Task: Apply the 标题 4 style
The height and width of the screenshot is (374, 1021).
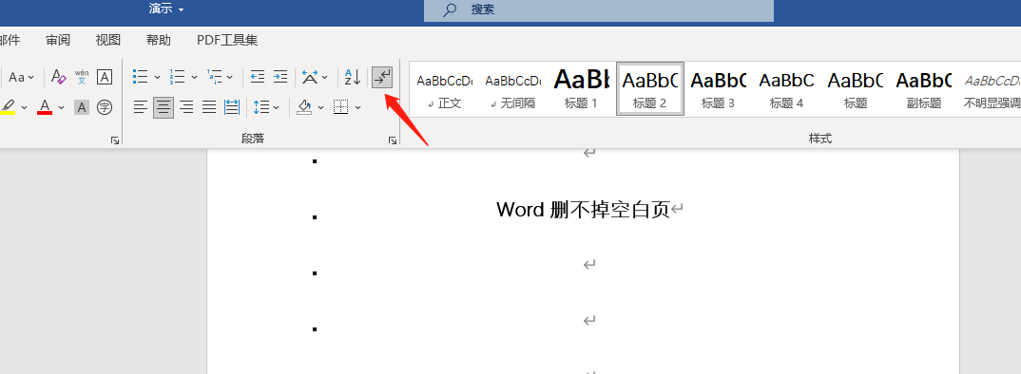Action: coord(786,90)
